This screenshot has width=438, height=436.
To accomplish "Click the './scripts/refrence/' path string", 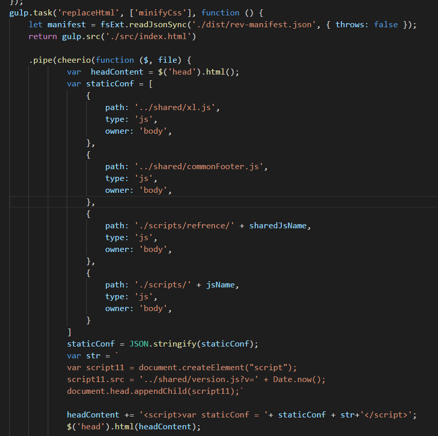I will [184, 225].
